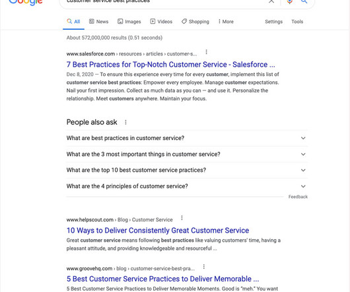
Task: Switch to the Videos tab
Action: (161, 22)
